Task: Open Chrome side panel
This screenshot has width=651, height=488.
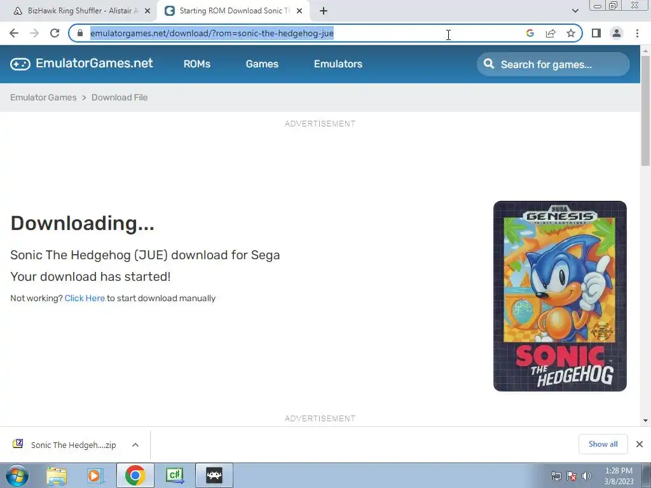Action: click(596, 33)
